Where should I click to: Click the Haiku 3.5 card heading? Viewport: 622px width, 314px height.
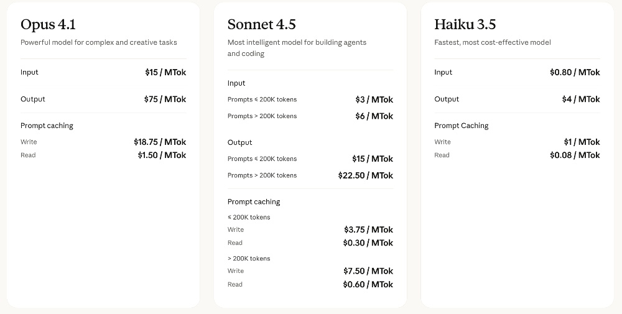coord(465,25)
